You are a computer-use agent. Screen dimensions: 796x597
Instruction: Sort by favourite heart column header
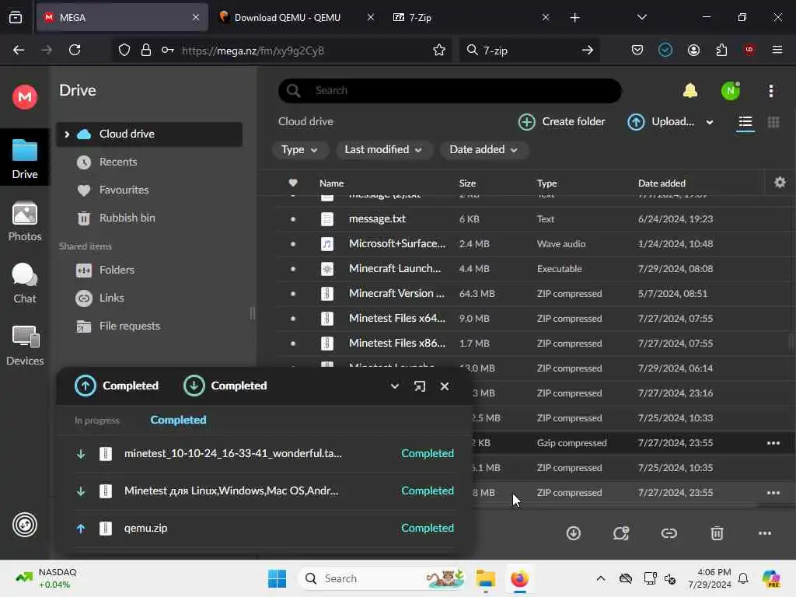coord(293,183)
